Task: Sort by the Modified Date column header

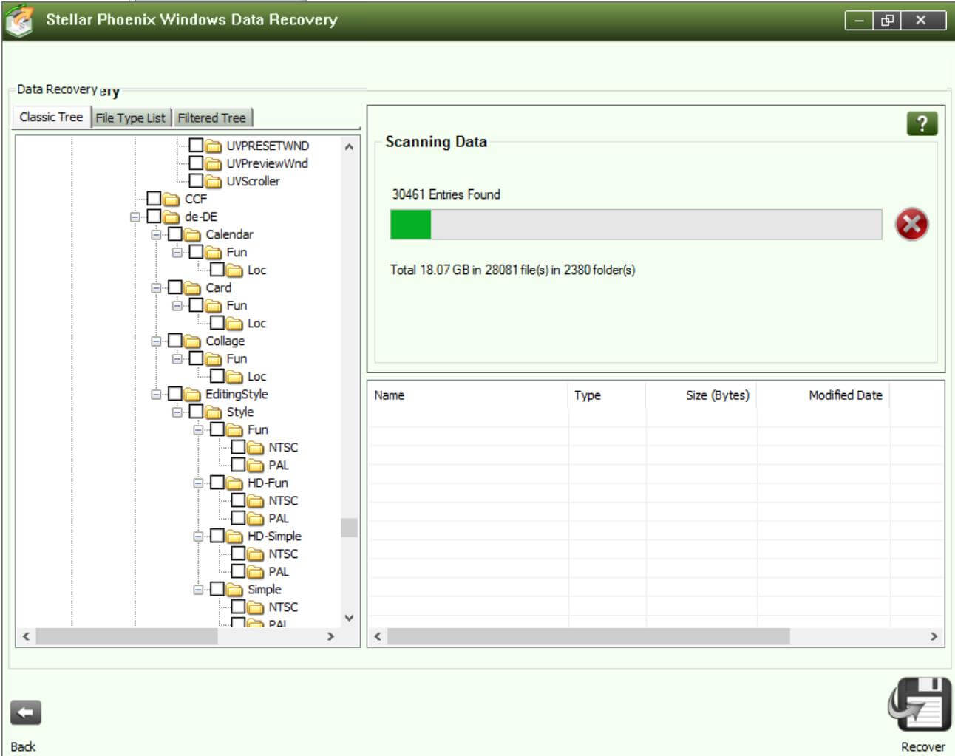Action: tap(845, 395)
